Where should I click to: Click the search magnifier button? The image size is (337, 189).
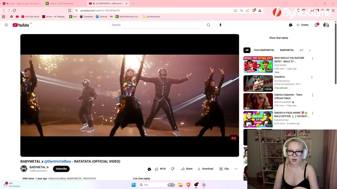(209, 25)
